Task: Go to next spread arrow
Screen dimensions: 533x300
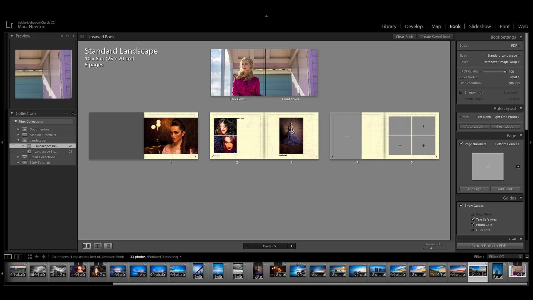Action: pyautogui.click(x=291, y=246)
